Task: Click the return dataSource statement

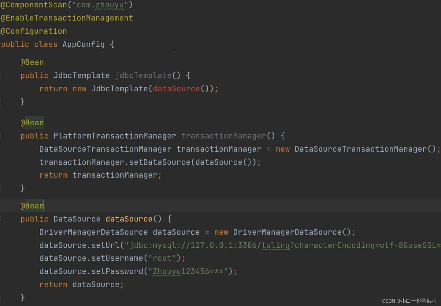Action: (81, 285)
